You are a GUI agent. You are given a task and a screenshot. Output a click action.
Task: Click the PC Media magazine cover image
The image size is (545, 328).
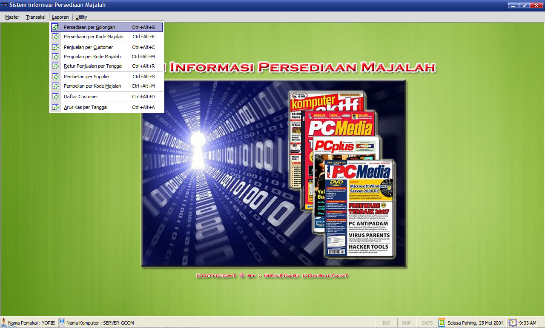(x=359, y=208)
